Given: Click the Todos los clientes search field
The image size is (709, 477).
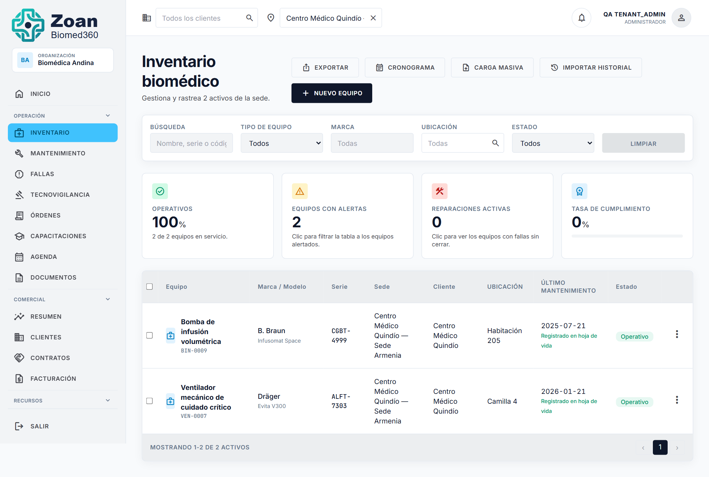Looking at the screenshot, I should [x=206, y=18].
